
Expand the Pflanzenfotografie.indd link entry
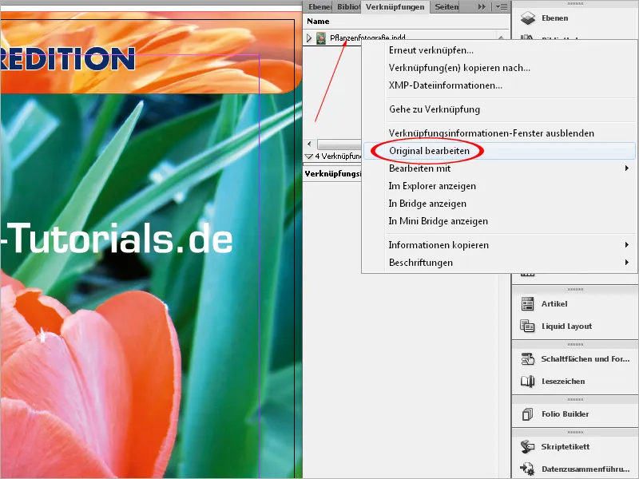(309, 38)
